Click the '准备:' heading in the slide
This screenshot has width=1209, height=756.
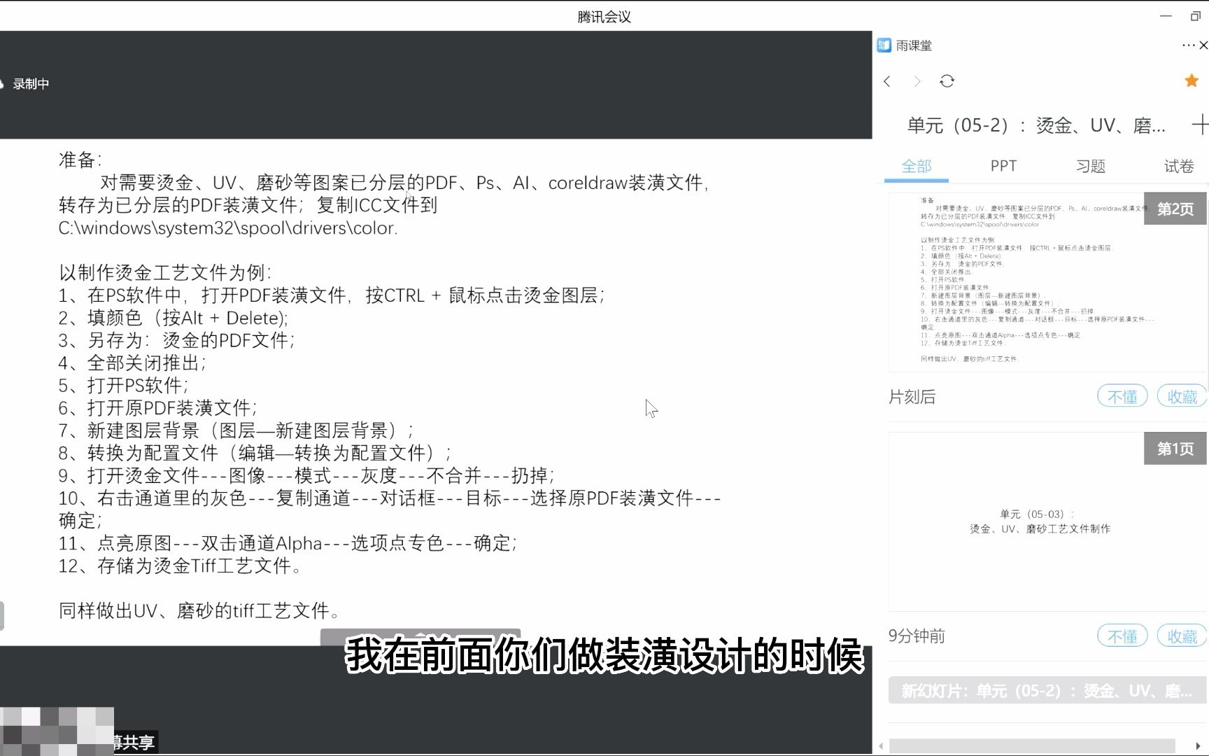80,160
